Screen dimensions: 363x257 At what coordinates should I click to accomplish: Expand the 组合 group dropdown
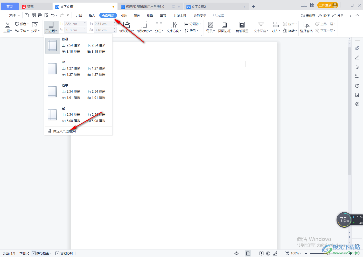[x=290, y=24]
